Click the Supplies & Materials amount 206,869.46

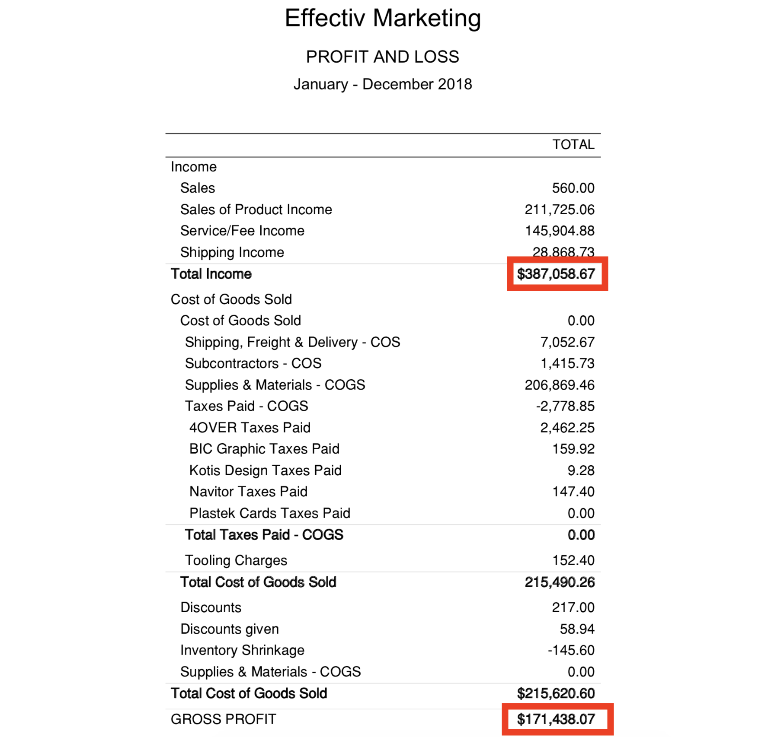tap(559, 385)
